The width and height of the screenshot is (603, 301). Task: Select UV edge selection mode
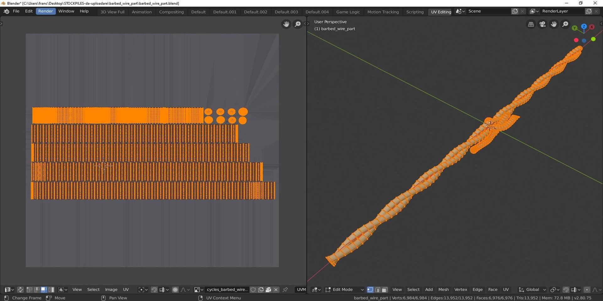click(37, 290)
